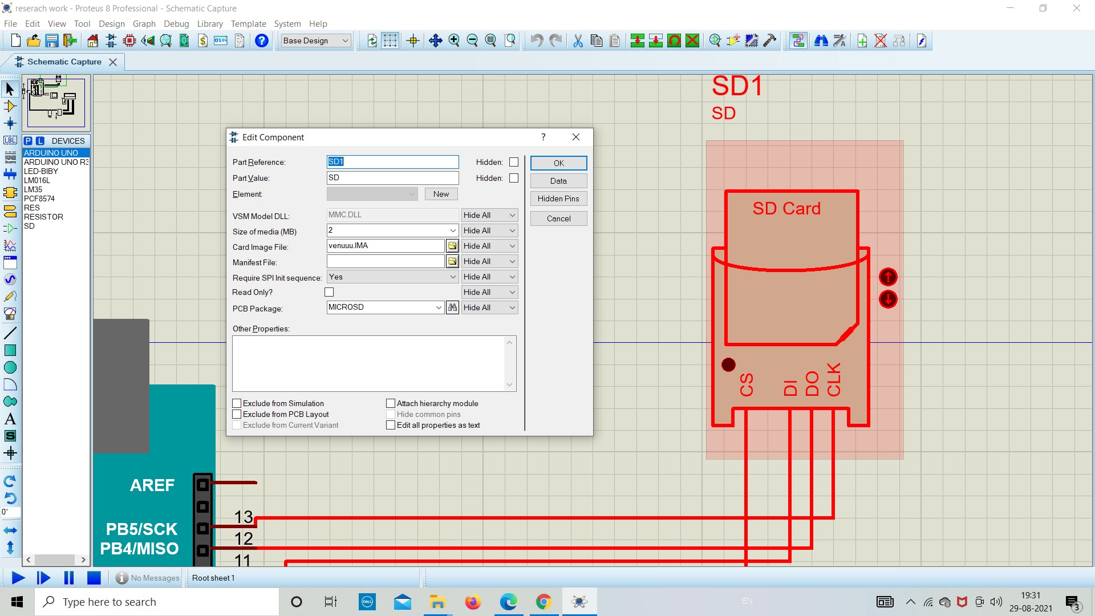This screenshot has width=1095, height=616.
Task: Open the Design menu
Action: [x=111, y=23]
